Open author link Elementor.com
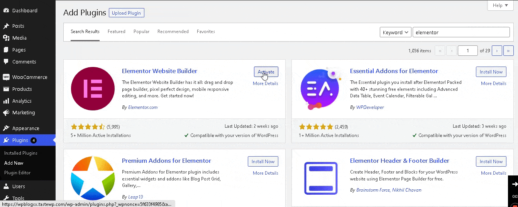518x207 pixels. tap(142, 107)
